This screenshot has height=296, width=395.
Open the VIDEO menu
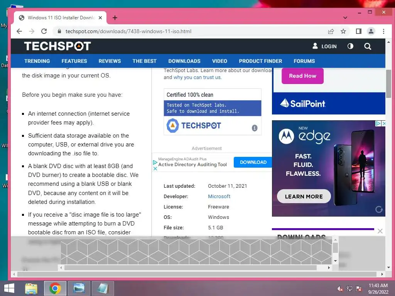(x=219, y=61)
